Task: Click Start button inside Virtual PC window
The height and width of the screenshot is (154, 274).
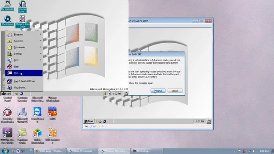Action: pyautogui.click(x=89, y=121)
